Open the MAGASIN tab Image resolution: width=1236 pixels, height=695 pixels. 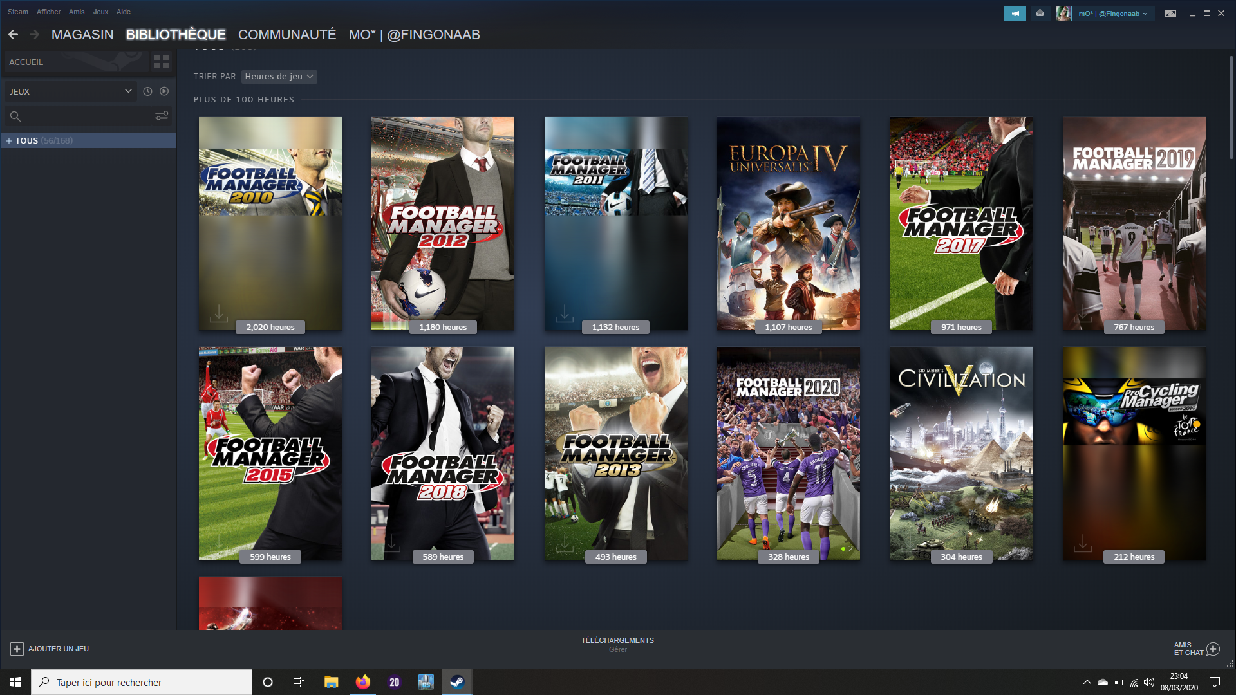pos(82,35)
